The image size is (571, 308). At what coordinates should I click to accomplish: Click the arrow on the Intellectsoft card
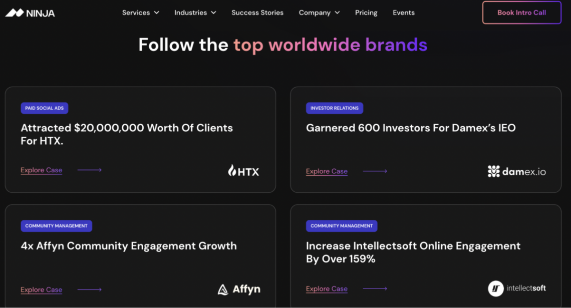375,288
